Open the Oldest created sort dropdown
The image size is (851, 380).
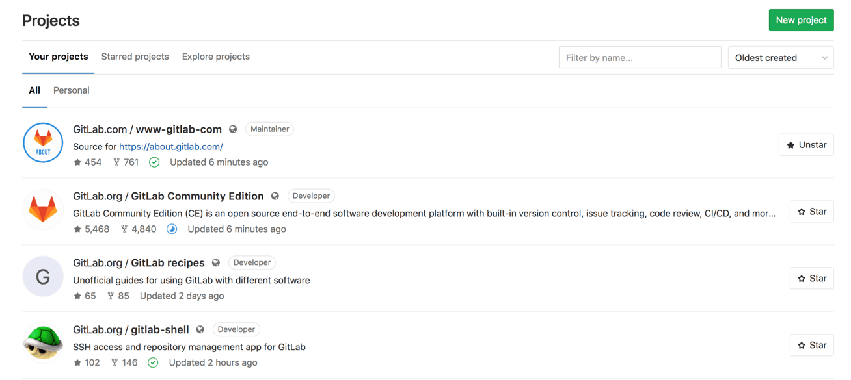(x=780, y=57)
